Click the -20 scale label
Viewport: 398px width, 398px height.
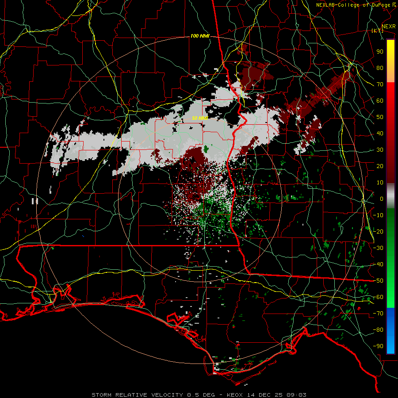378,231
